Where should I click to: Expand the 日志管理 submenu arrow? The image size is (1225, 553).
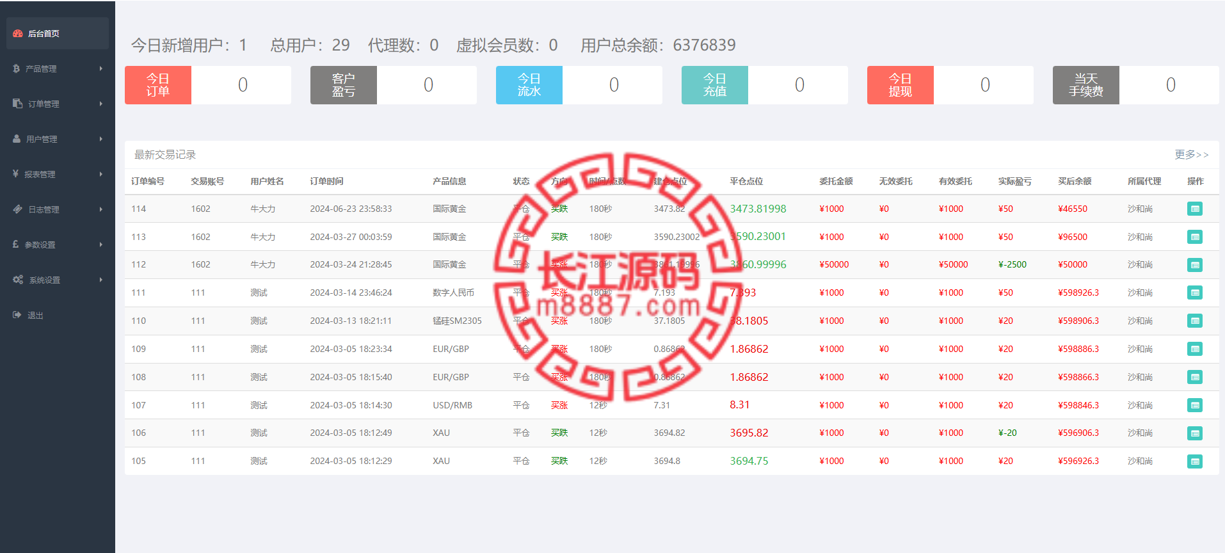(x=101, y=209)
